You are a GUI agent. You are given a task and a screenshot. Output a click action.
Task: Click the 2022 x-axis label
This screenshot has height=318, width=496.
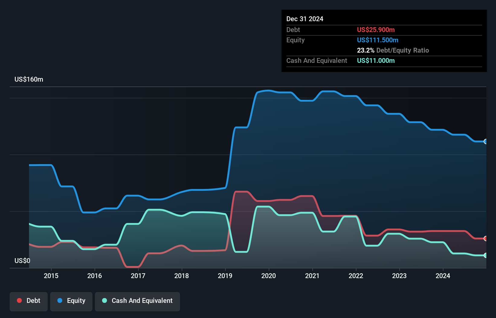point(356,276)
